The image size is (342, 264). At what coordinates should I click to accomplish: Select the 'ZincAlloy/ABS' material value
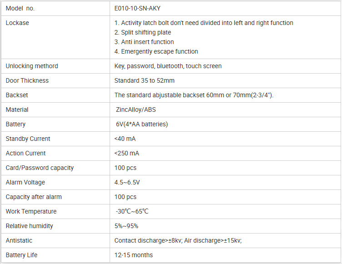tap(136, 110)
